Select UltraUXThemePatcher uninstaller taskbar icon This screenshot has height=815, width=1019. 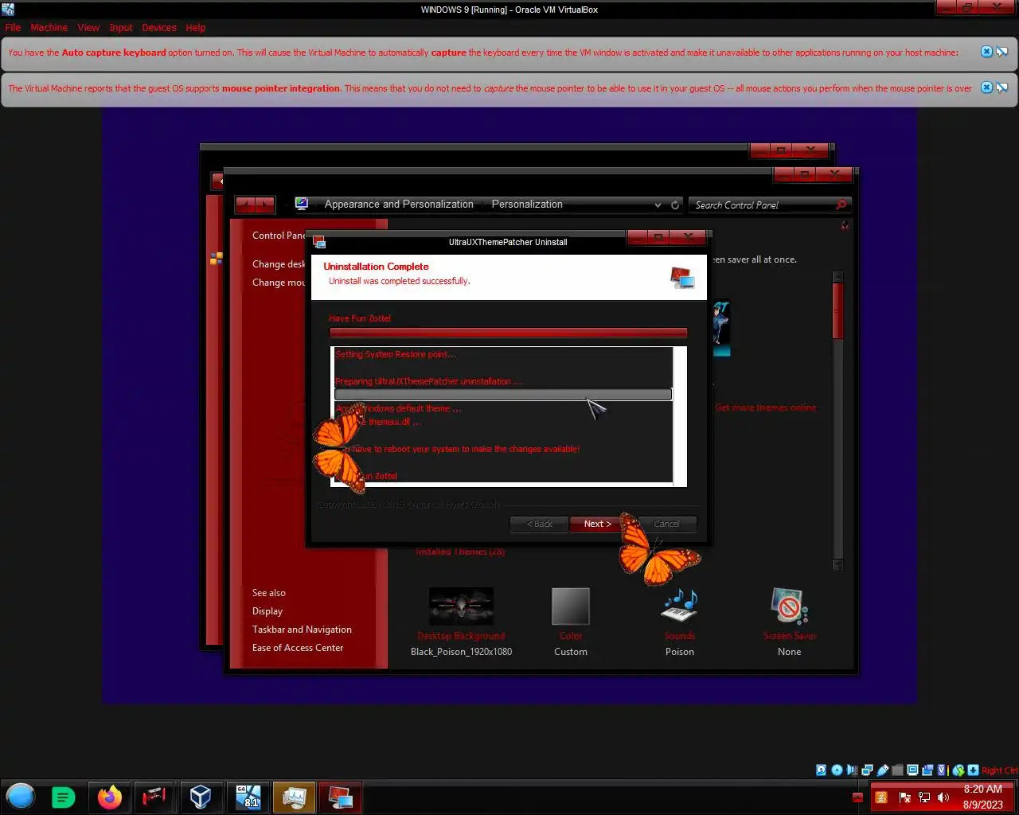pos(340,797)
